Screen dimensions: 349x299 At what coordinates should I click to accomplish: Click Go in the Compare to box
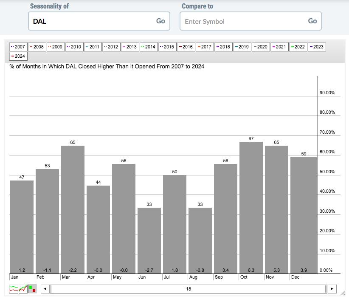coord(312,21)
